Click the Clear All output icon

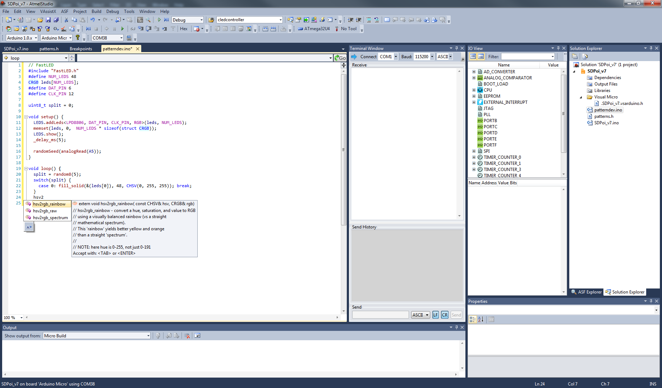[x=187, y=336]
